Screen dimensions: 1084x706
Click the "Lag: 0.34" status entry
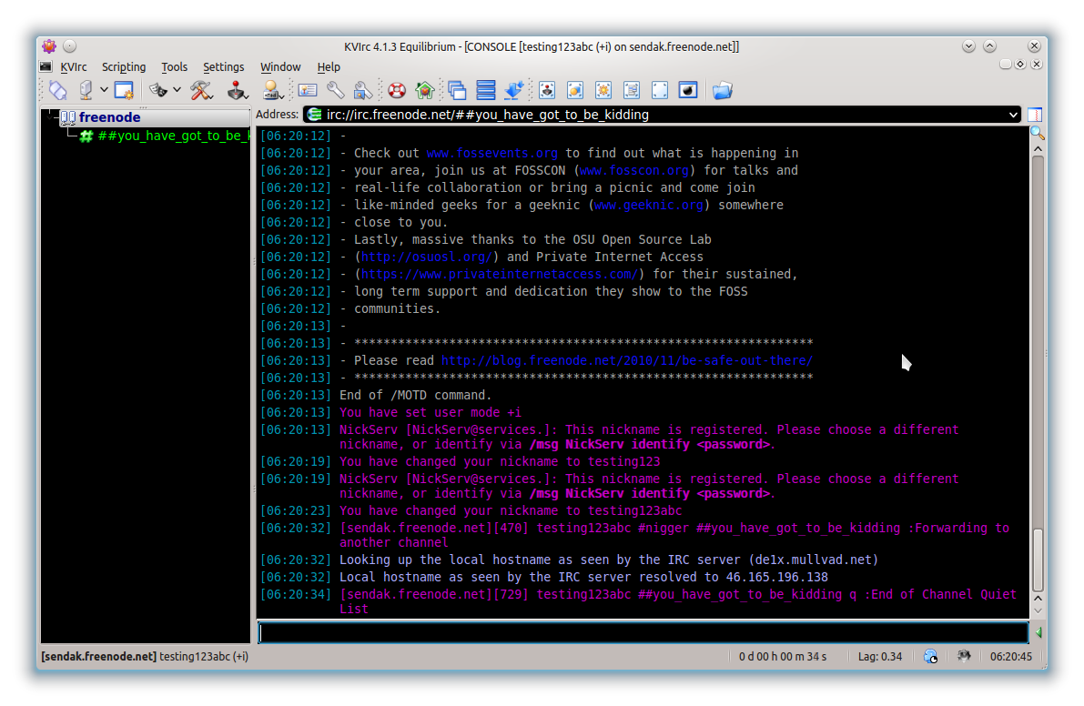[880, 656]
